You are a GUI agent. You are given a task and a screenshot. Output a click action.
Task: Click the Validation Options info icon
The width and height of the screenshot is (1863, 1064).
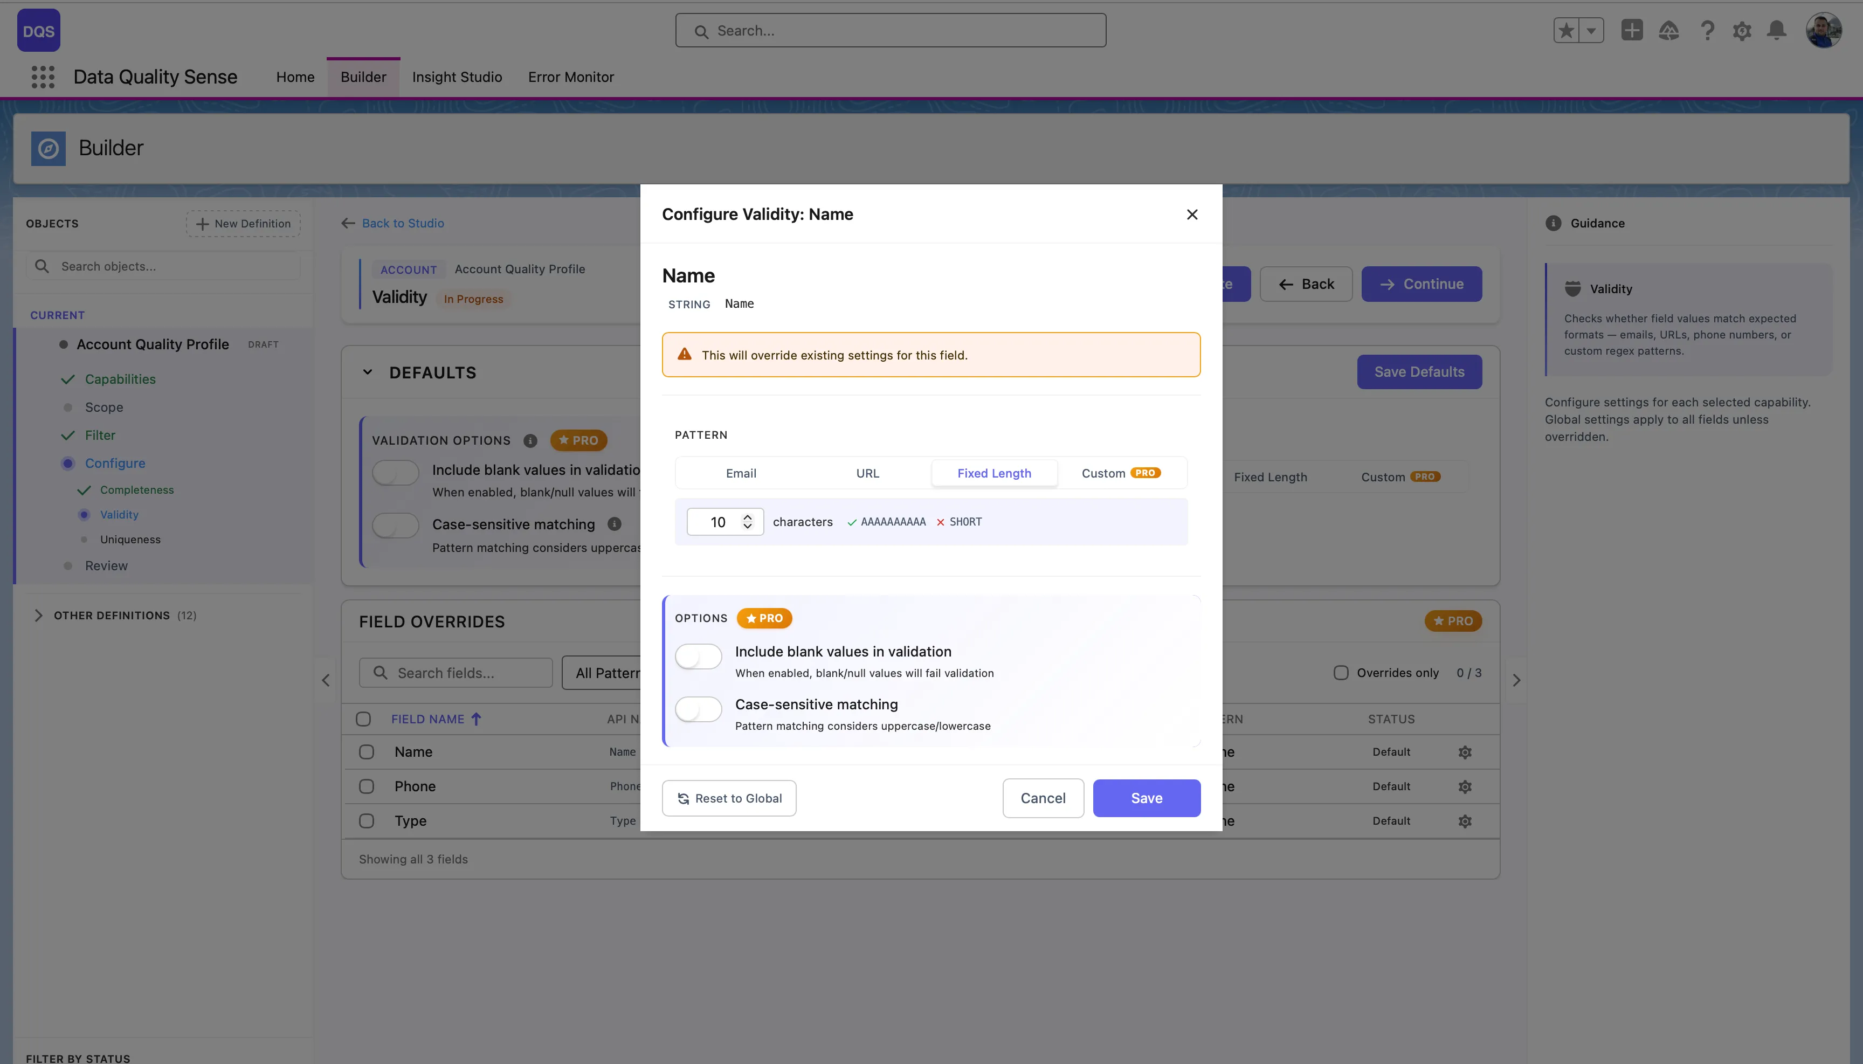tap(529, 441)
